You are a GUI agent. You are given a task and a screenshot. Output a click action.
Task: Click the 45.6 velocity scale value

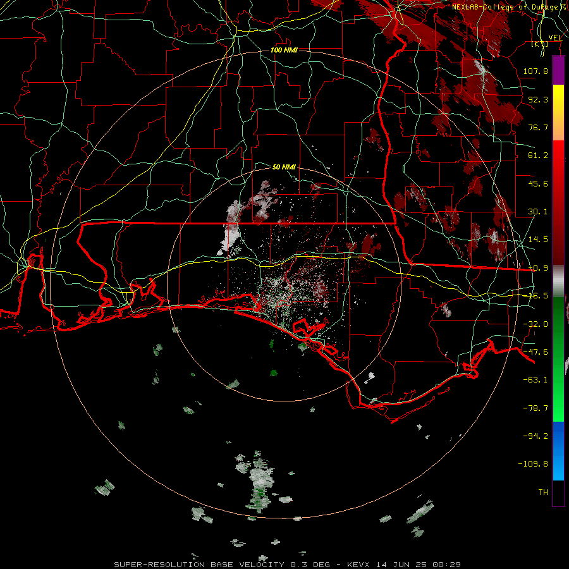[538, 183]
